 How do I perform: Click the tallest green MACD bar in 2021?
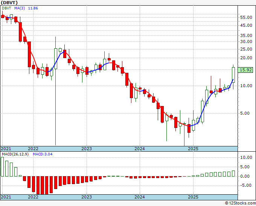pyautogui.click(x=2, y=167)
